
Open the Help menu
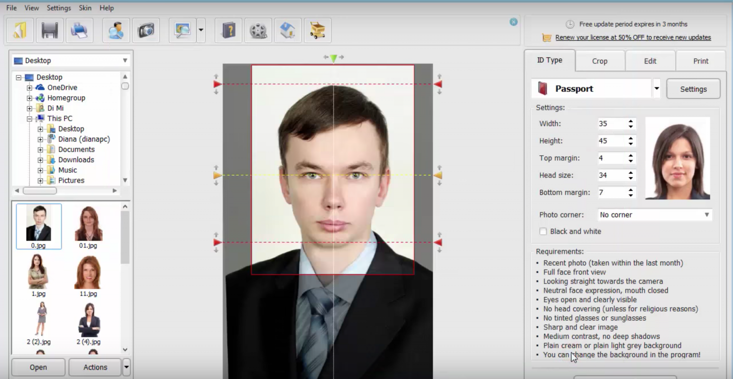pyautogui.click(x=106, y=8)
